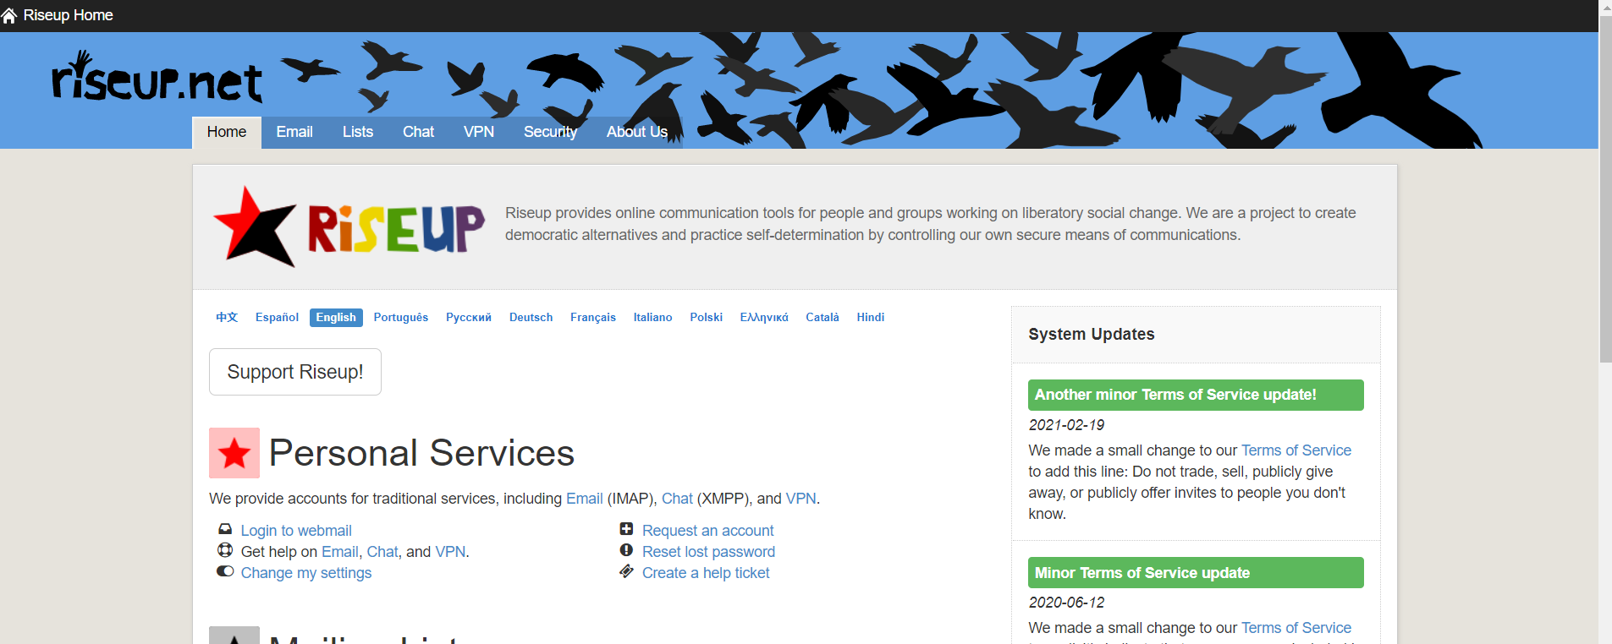1612x644 pixels.
Task: Click the date 2021-02-19
Action: 1066,425
